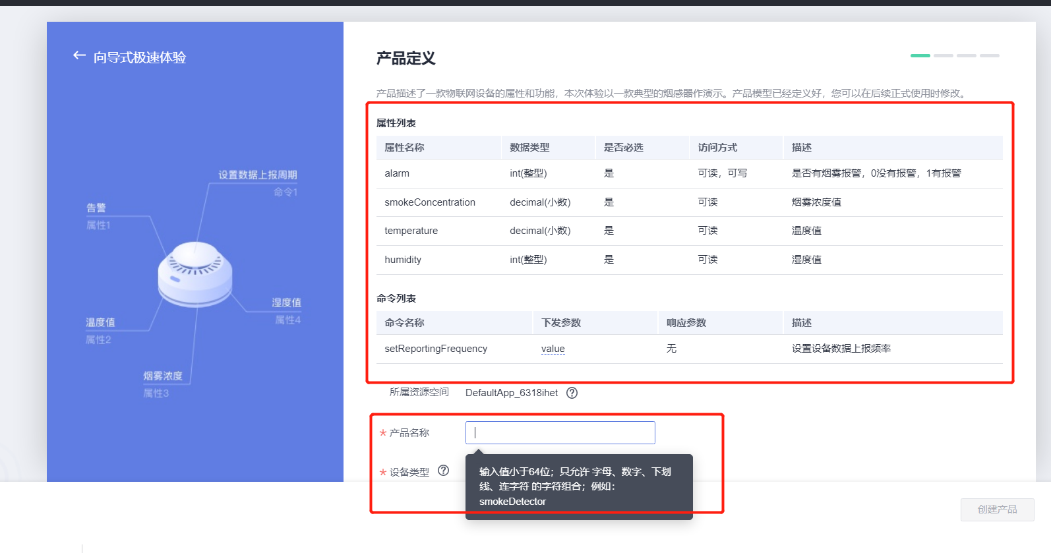Viewport: 1051px width, 553px height.
Task: Click 设置设备数据上报频率 description text
Action: point(841,349)
